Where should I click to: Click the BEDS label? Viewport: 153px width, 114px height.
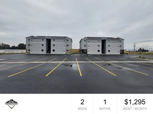[x=82, y=109]
